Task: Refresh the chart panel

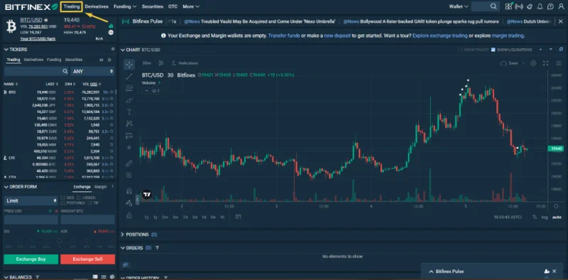Action: 561,49
